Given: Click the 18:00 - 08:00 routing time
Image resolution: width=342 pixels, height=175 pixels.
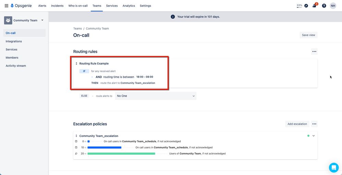Looking at the screenshot, I should click(x=145, y=77).
